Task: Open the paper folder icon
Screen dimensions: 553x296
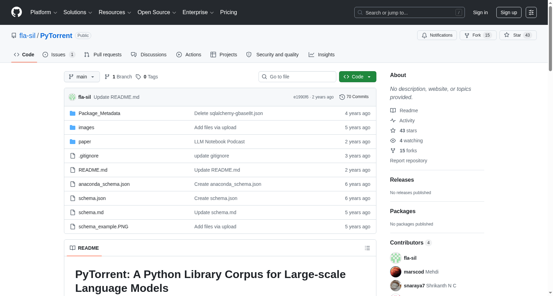Action: click(73, 142)
